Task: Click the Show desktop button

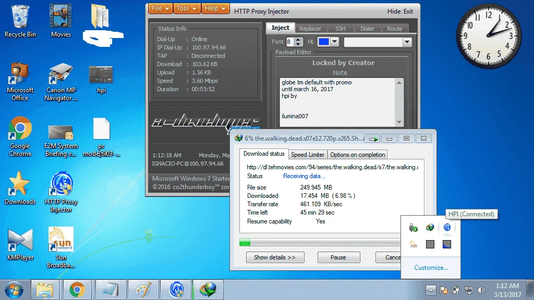Action: tap(530, 290)
